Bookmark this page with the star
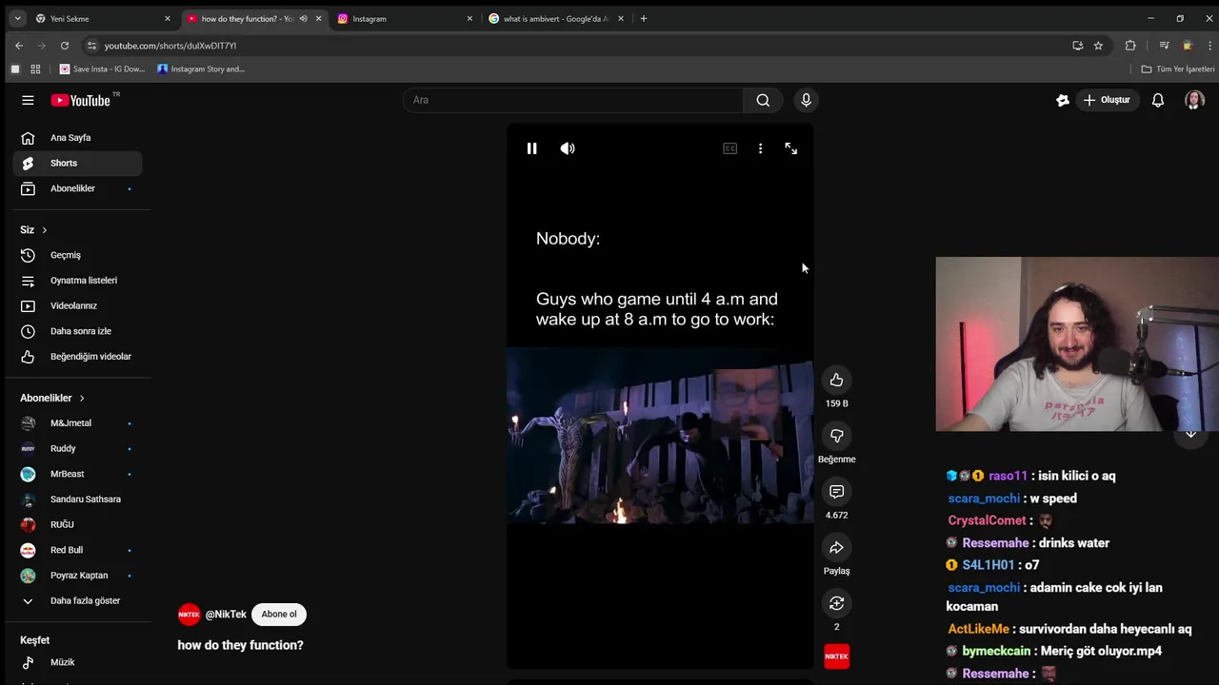The width and height of the screenshot is (1219, 685). click(x=1098, y=46)
